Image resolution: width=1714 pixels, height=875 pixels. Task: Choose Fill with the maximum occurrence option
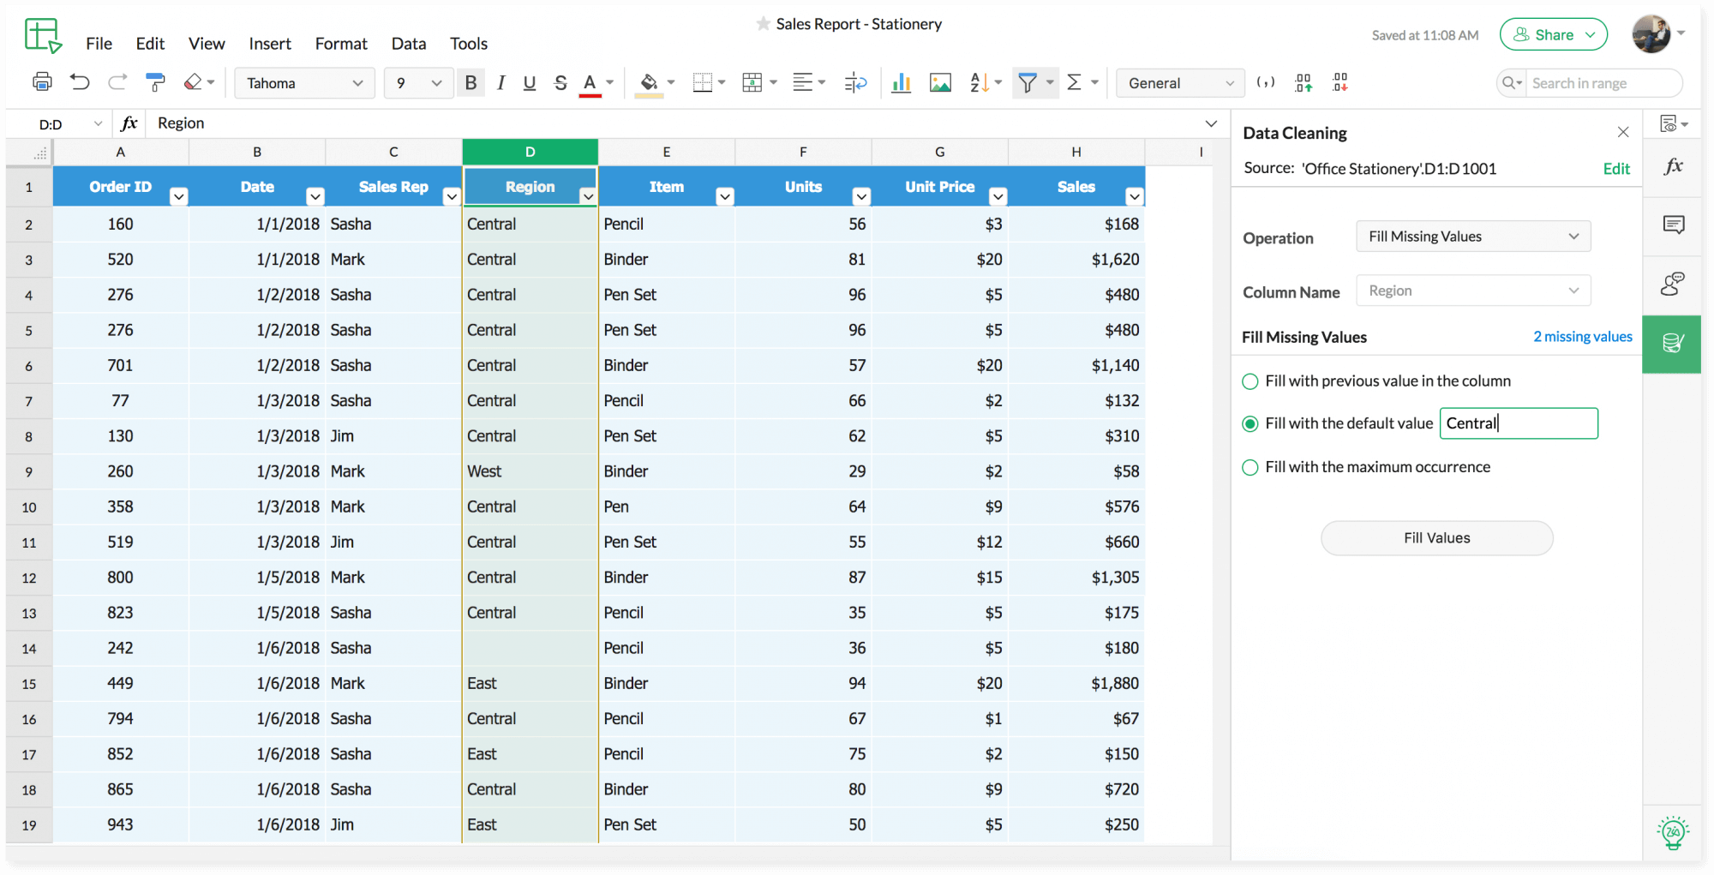(1250, 467)
